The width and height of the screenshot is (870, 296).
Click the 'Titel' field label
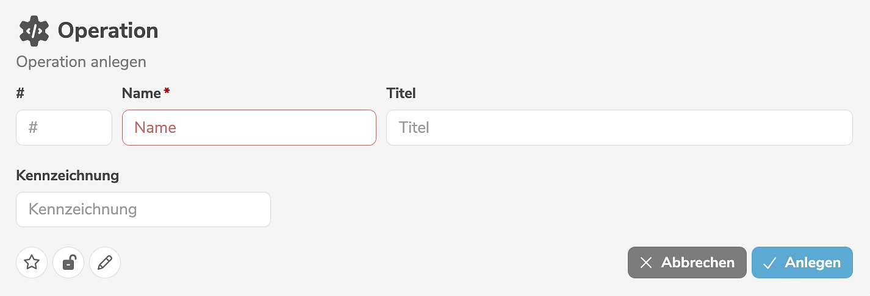(401, 93)
